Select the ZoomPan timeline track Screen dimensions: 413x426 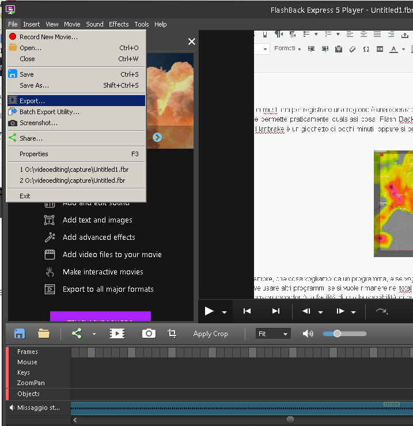click(31, 383)
